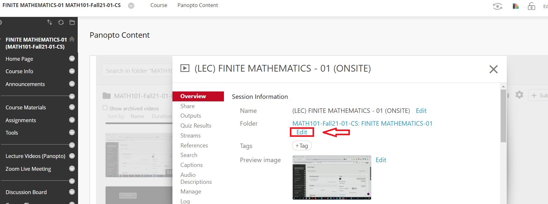Add a tag with +Tag button

coord(302,146)
